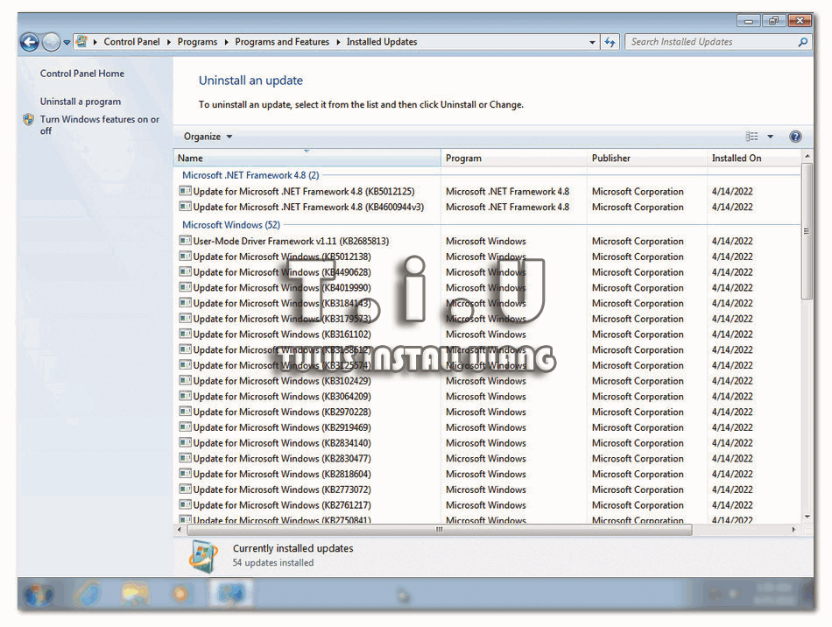This screenshot has height=627, width=832.
Task: Select the KB3161102 update icon
Action: 185,335
